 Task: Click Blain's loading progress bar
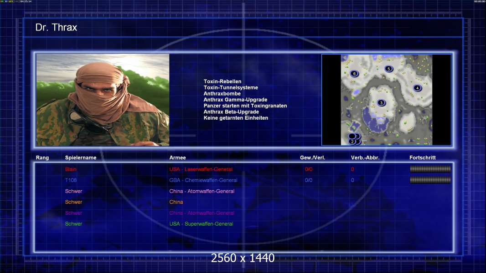(x=430, y=169)
